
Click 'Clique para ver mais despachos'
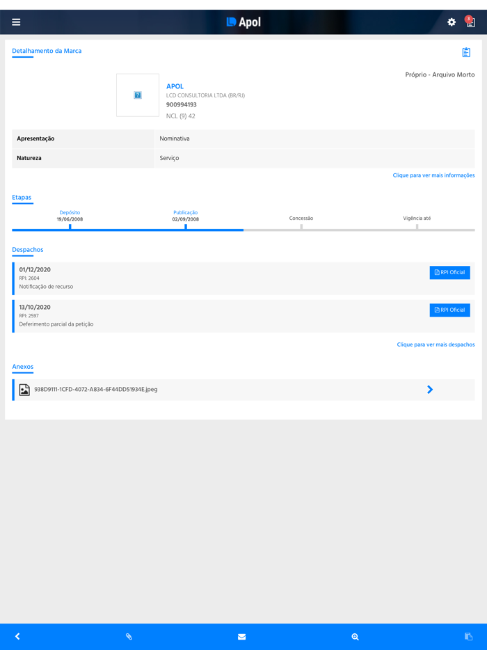pyautogui.click(x=436, y=344)
